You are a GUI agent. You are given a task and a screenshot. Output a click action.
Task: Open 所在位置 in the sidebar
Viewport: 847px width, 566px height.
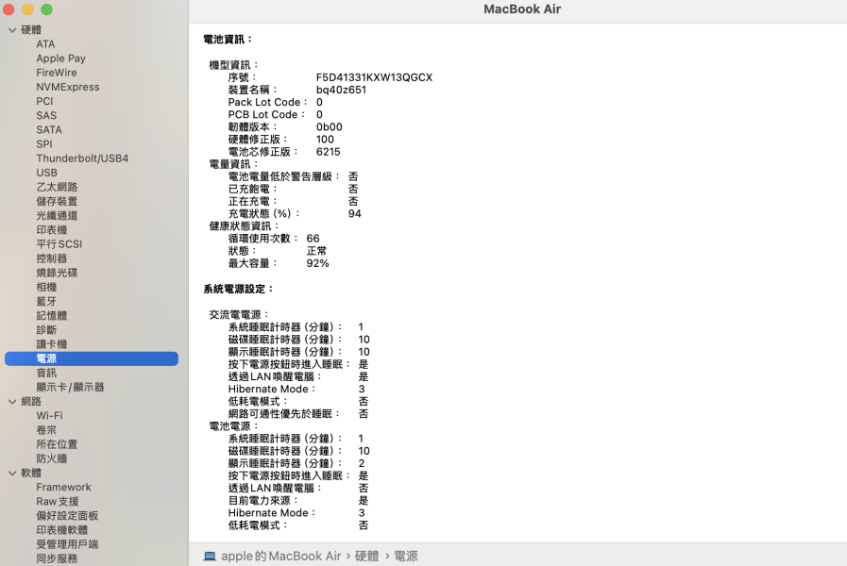[57, 444]
